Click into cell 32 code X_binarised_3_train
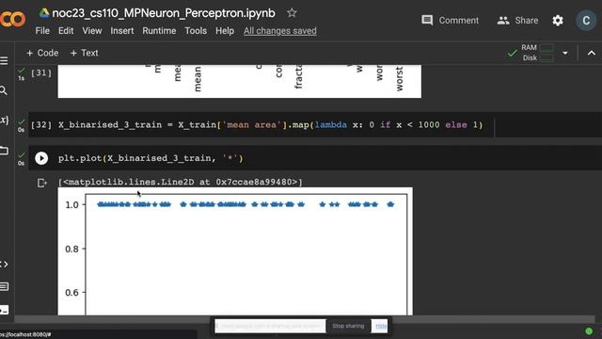Screen dimensions: 602x339 tap(270, 125)
